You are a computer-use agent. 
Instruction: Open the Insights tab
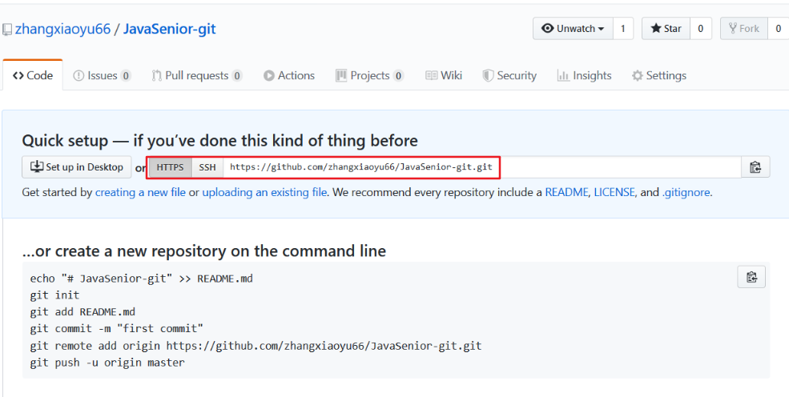click(585, 75)
